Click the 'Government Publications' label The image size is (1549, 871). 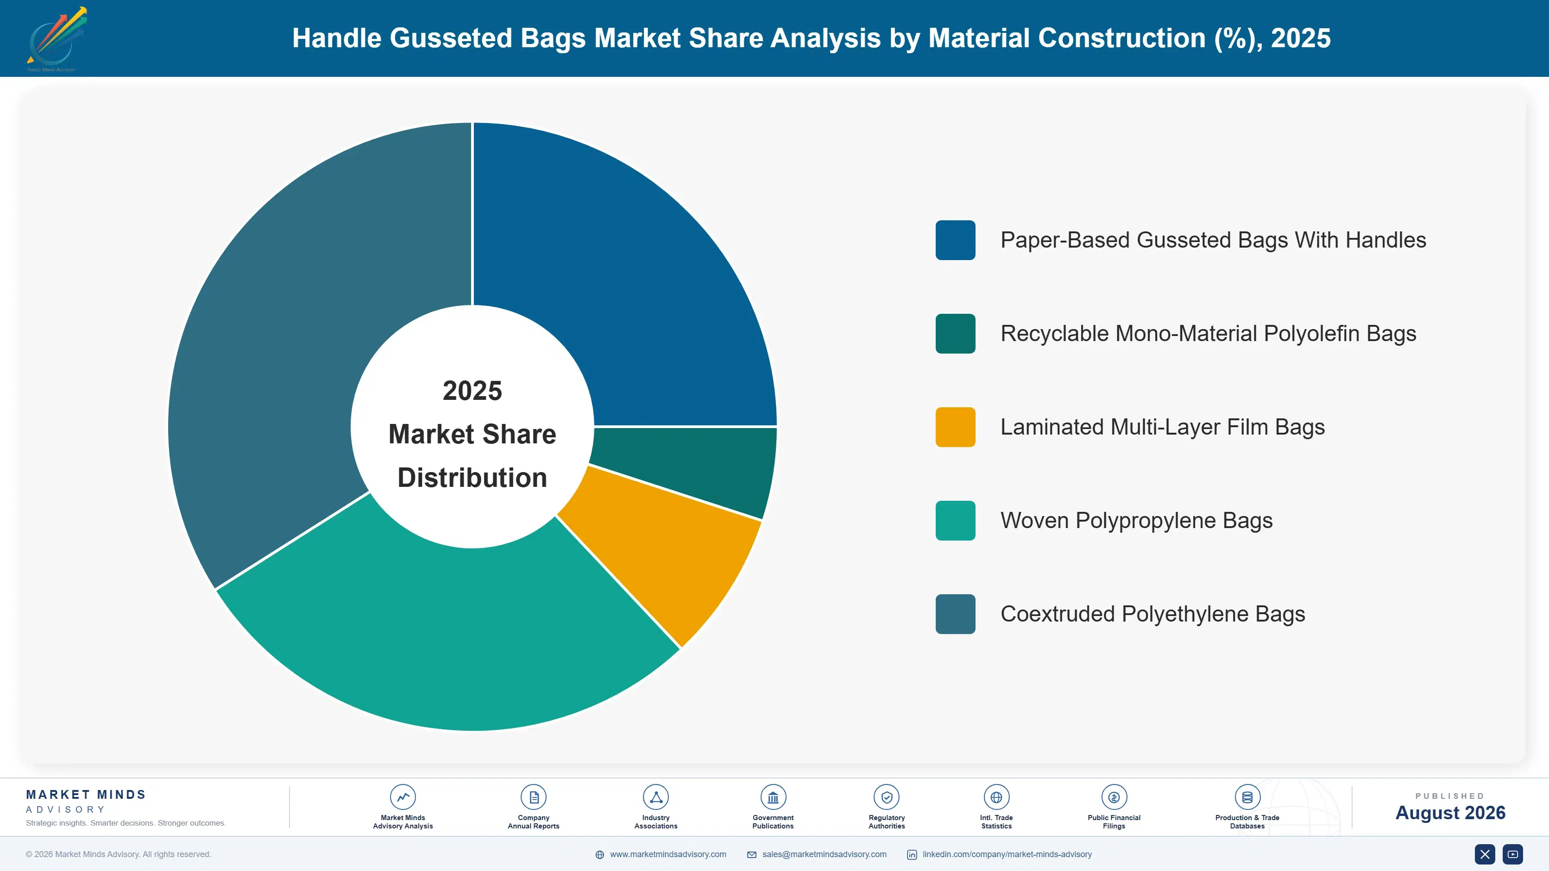click(x=773, y=822)
